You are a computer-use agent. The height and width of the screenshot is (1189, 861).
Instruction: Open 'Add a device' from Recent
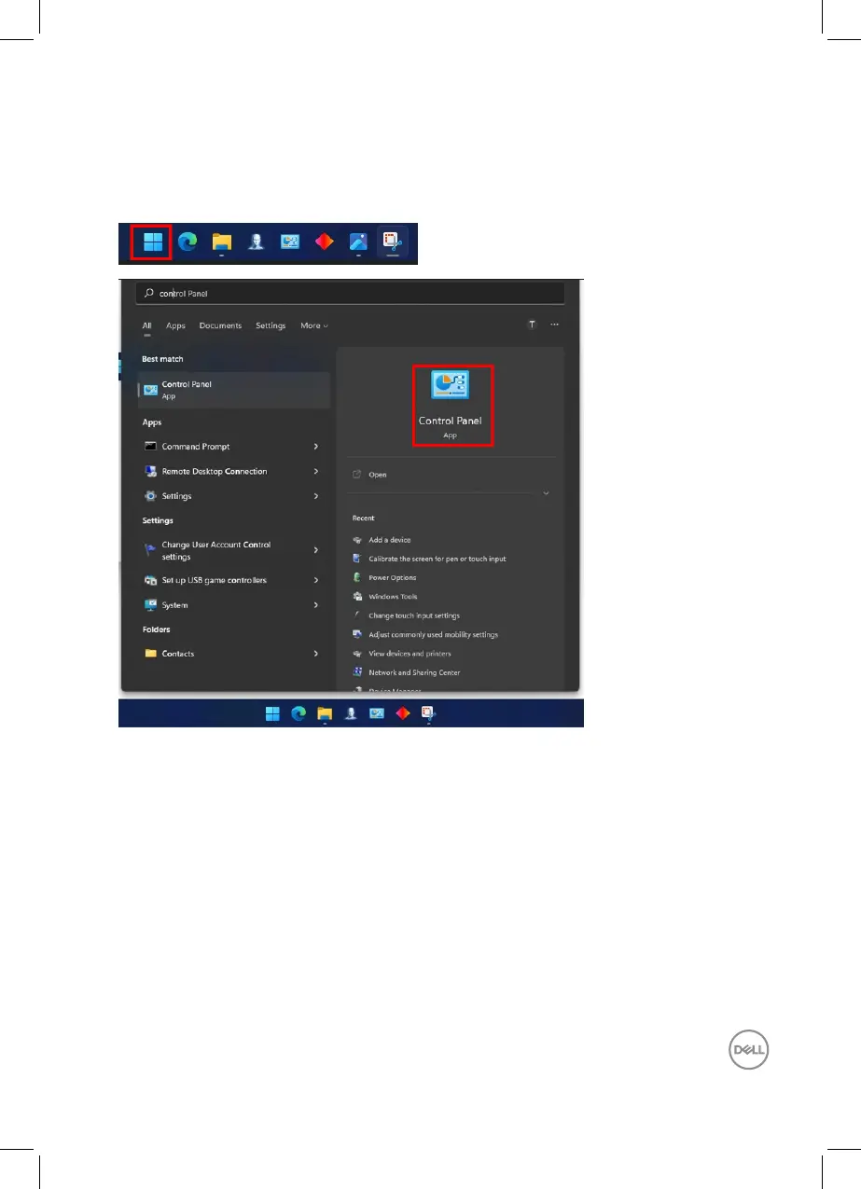coord(389,540)
